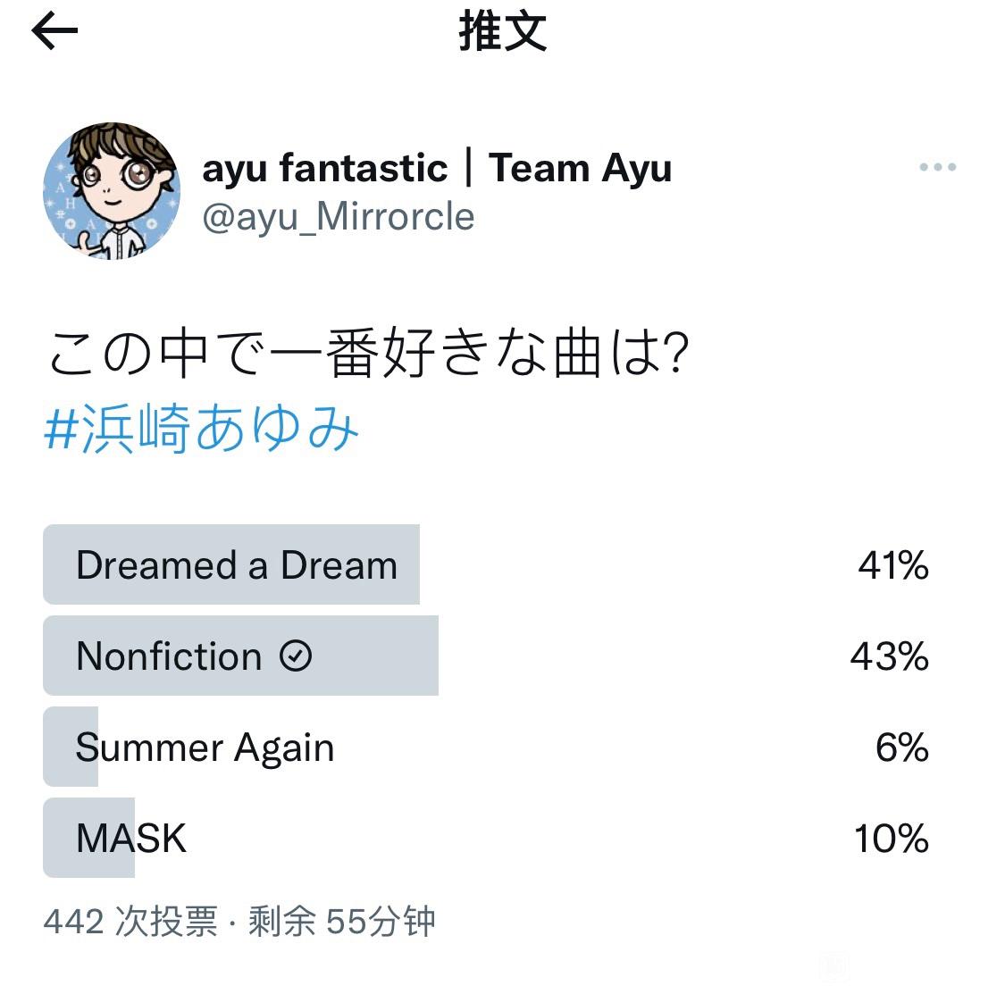Viewport: 1005px width, 994px height.
Task: Open the #浜崎あゆみ hashtag
Action: (x=201, y=428)
